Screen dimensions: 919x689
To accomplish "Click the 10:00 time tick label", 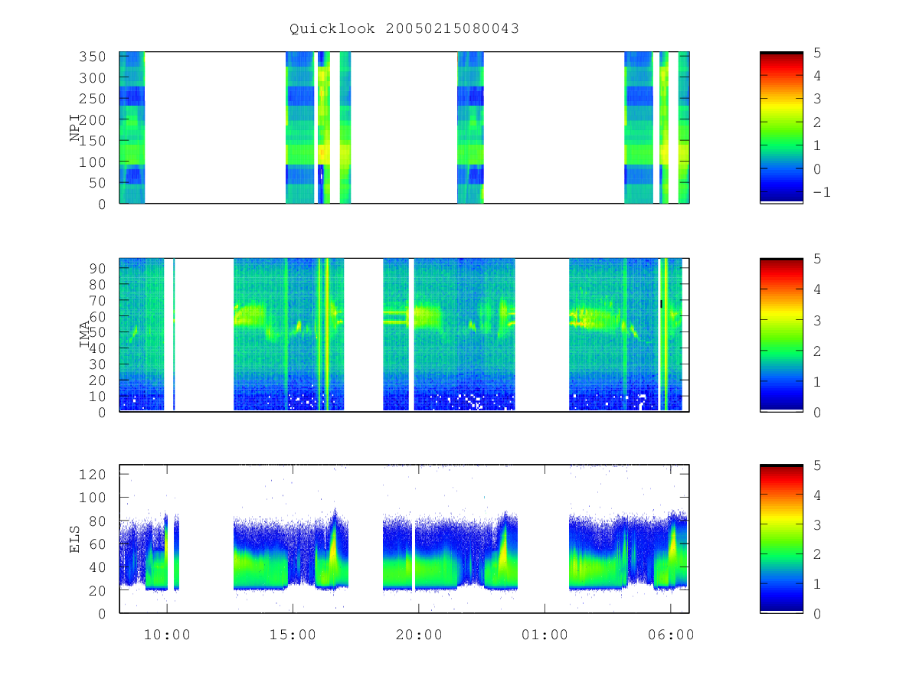I will [167, 635].
